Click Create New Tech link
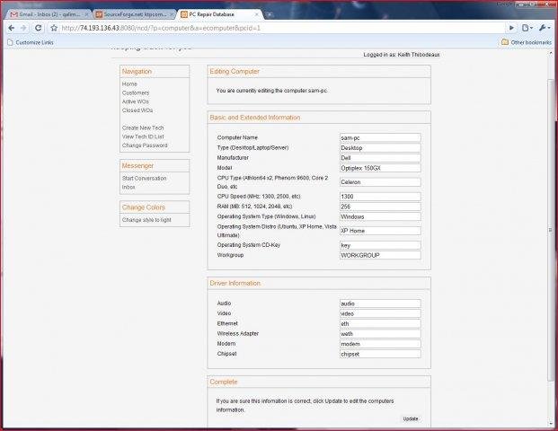The height and width of the screenshot is (431, 558). pos(143,128)
